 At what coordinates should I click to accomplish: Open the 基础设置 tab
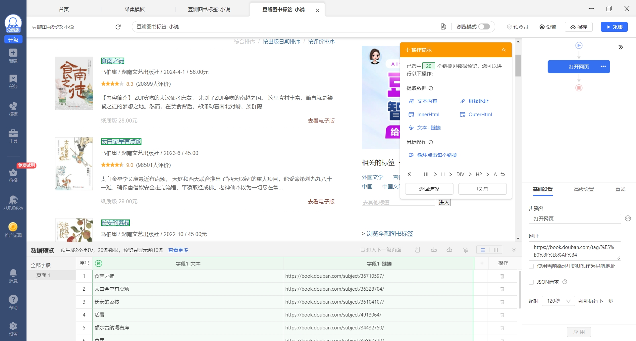tap(543, 189)
